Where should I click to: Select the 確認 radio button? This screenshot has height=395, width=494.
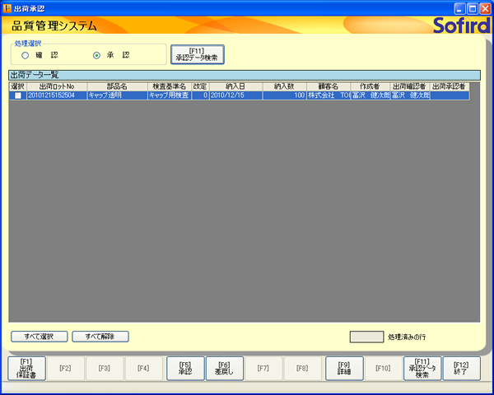26,55
